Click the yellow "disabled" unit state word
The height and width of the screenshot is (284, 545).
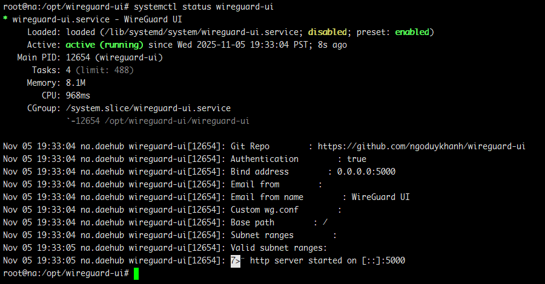tap(328, 32)
